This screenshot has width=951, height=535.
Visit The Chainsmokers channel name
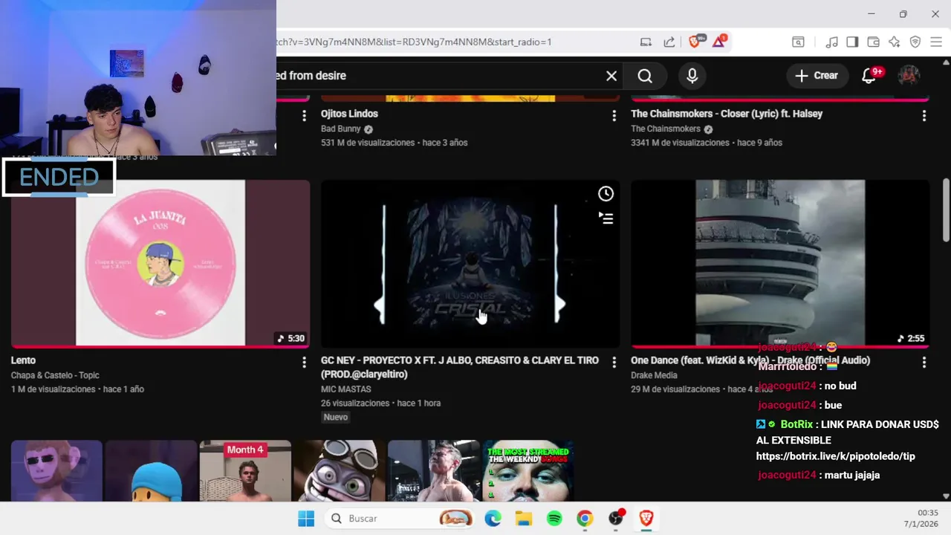pyautogui.click(x=666, y=129)
